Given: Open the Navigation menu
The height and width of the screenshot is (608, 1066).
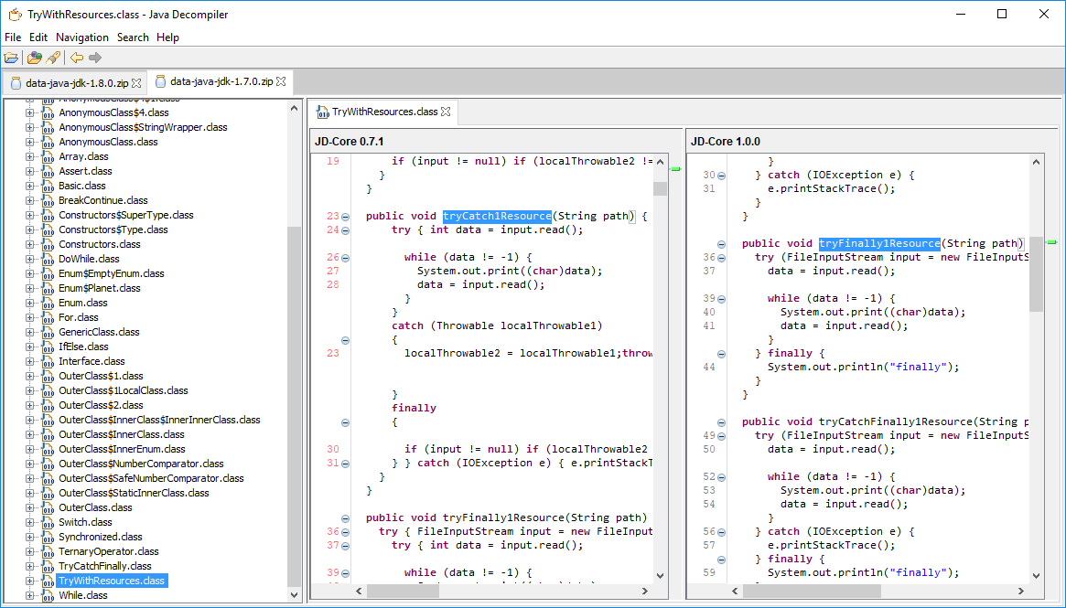Looking at the screenshot, I should 82,37.
